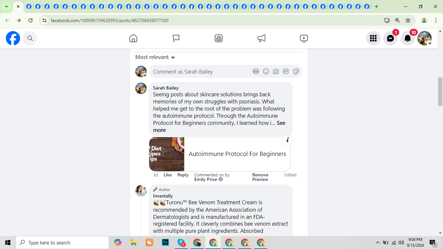Click the Facebook logo
The width and height of the screenshot is (443, 249).
pyautogui.click(x=13, y=38)
